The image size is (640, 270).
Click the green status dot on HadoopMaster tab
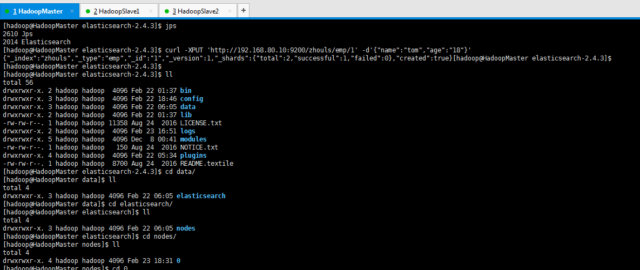7,11
